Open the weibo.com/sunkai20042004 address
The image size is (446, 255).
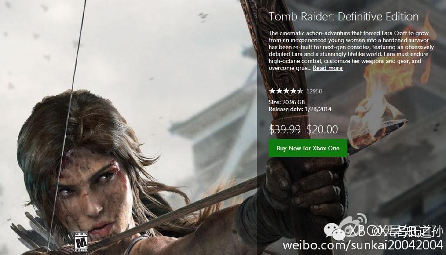click(363, 245)
